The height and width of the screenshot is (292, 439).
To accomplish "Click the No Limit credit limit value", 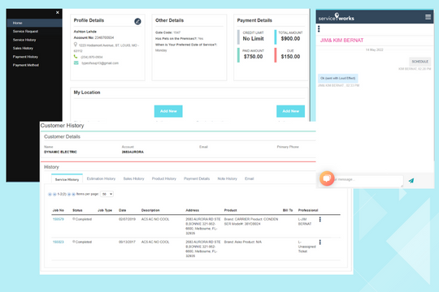I will (253, 39).
